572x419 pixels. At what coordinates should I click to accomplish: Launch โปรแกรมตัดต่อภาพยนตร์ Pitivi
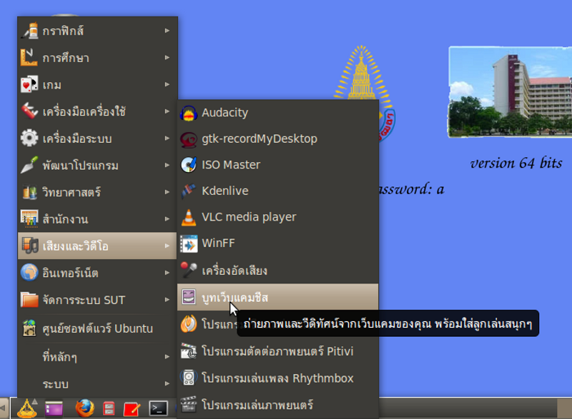[x=278, y=351]
